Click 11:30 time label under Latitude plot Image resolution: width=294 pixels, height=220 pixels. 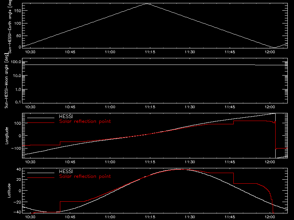coord(190,217)
